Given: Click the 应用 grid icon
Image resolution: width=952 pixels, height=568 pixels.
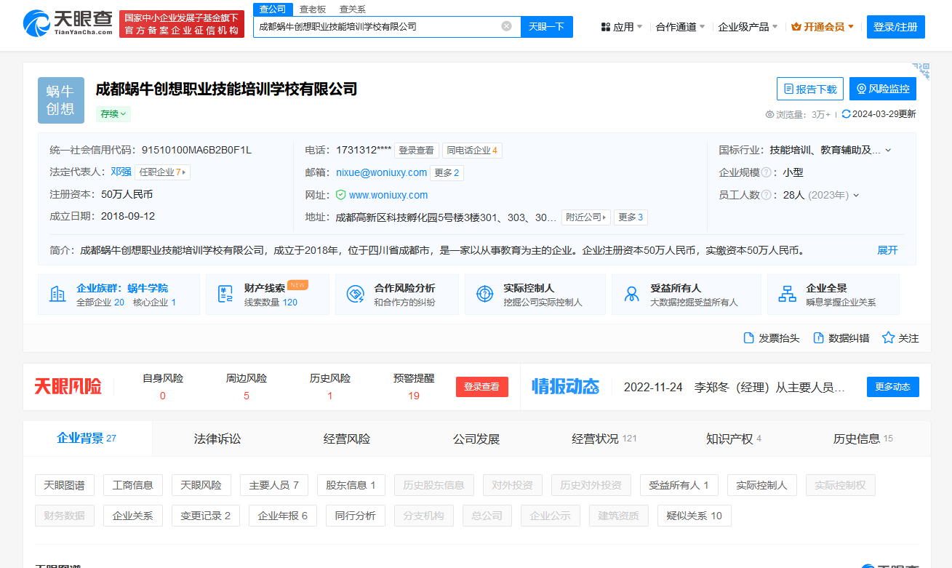Looking at the screenshot, I should point(605,27).
